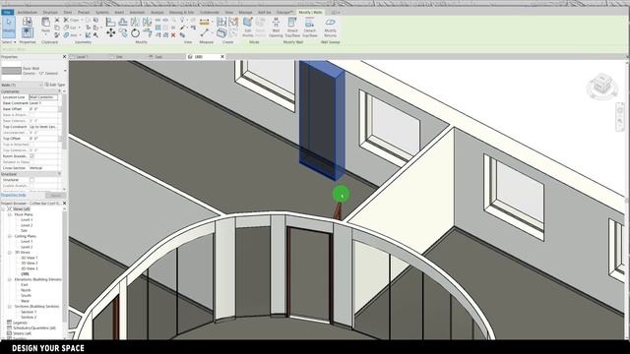The width and height of the screenshot is (630, 354).
Task: Switch to the Architecture ribbon tab
Action: coord(28,13)
